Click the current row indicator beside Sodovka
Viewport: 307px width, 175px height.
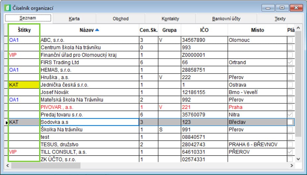point(6,122)
